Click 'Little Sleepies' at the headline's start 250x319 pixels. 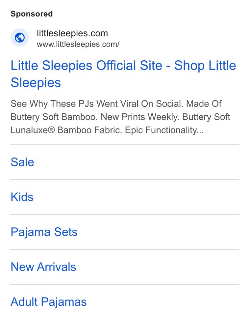pyautogui.click(x=51, y=66)
